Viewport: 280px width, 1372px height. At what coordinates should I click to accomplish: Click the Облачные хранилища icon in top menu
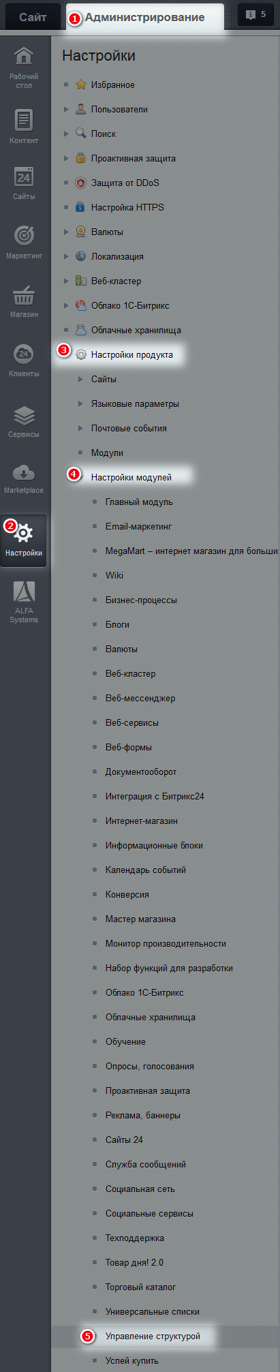coord(81,330)
